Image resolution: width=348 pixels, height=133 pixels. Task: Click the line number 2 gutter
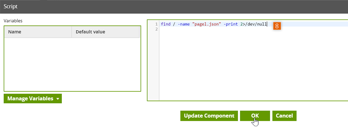156,29
